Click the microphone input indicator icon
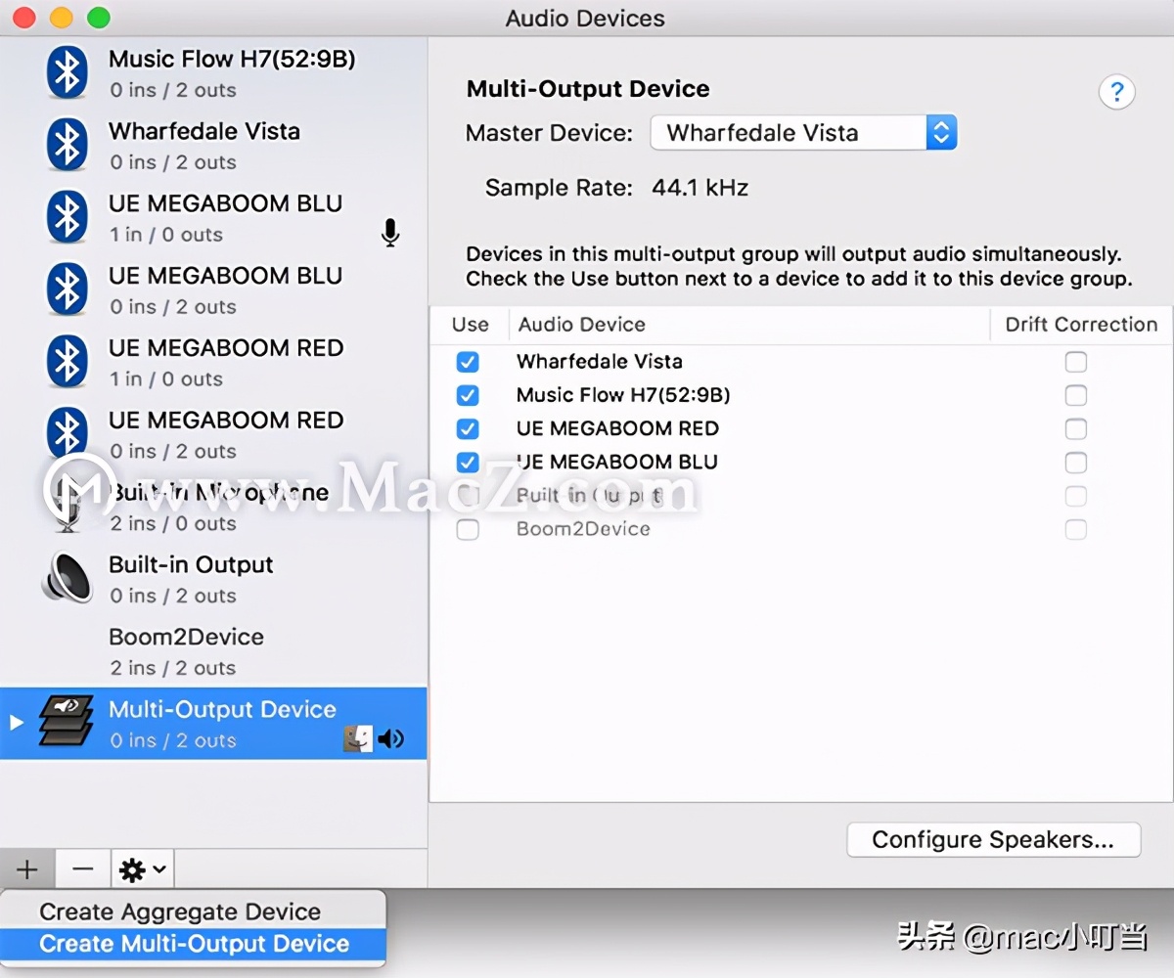Screen dimensions: 1174x978 (x=390, y=233)
